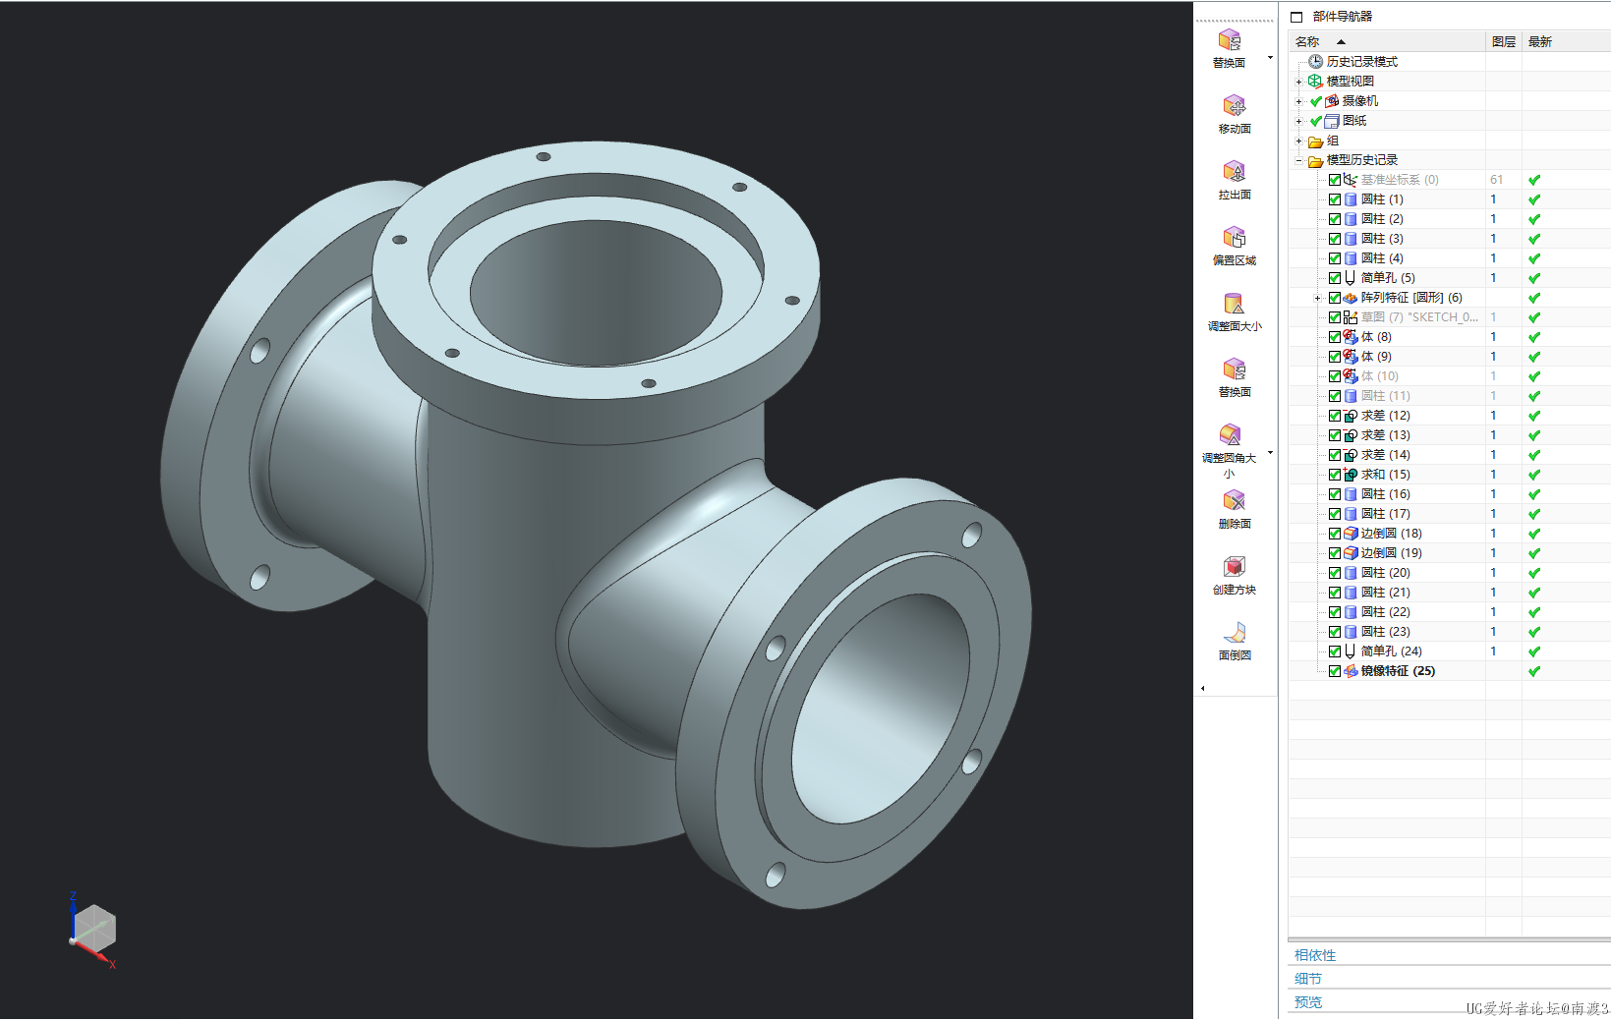The height and width of the screenshot is (1020, 1611).
Task: Collapse the 模型历史记录 node
Action: (1298, 160)
